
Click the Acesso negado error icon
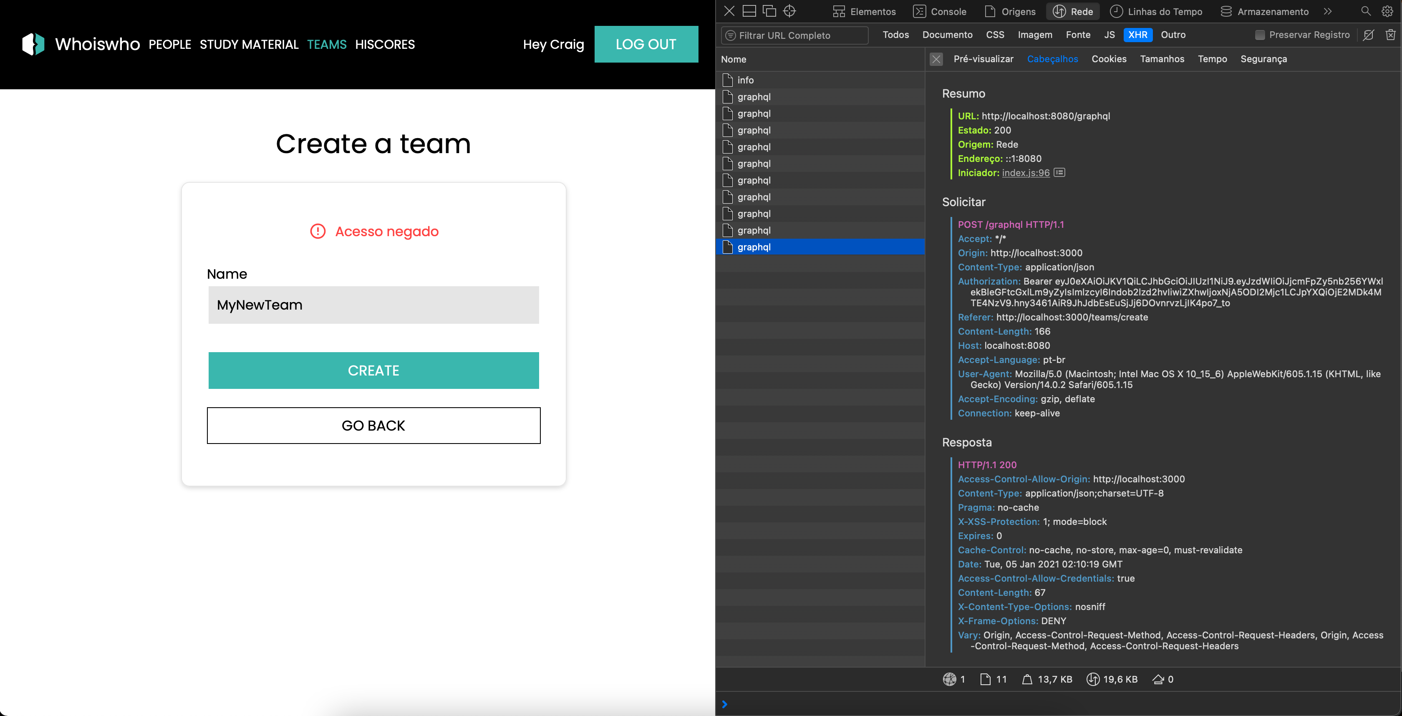[x=317, y=231]
